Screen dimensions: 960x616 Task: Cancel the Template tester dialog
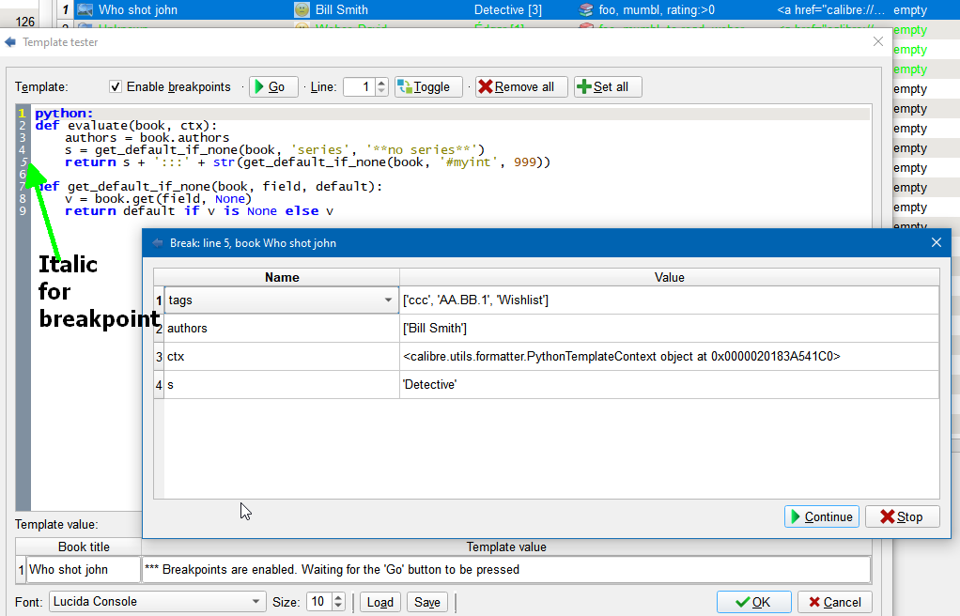click(x=834, y=602)
